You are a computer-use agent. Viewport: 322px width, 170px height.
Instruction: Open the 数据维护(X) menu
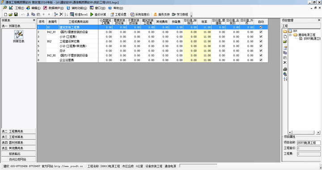point(56,8)
